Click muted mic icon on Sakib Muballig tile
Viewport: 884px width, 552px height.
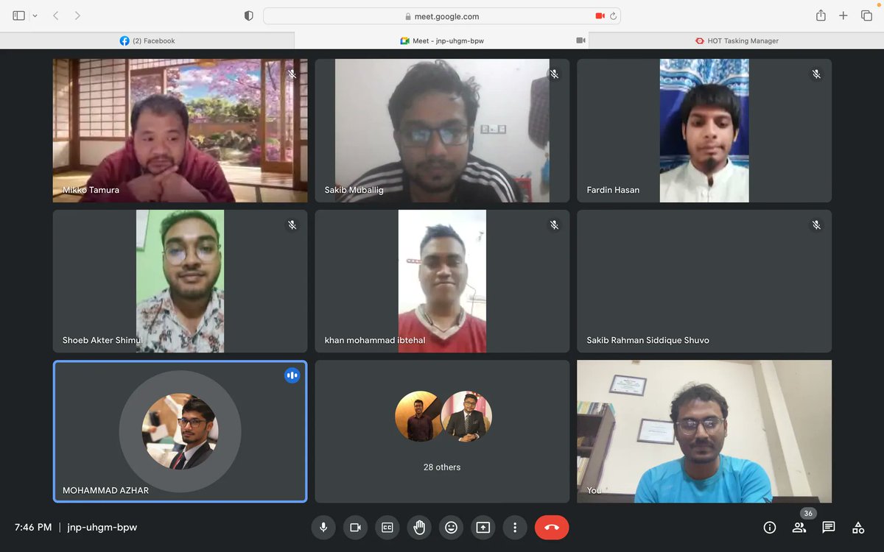pyautogui.click(x=555, y=74)
